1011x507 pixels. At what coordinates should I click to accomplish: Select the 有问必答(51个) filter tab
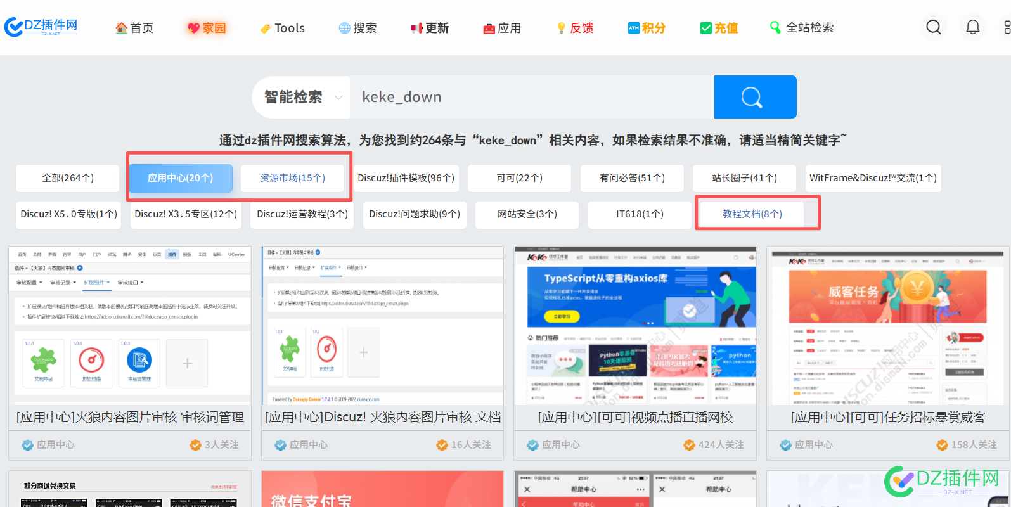tap(633, 178)
